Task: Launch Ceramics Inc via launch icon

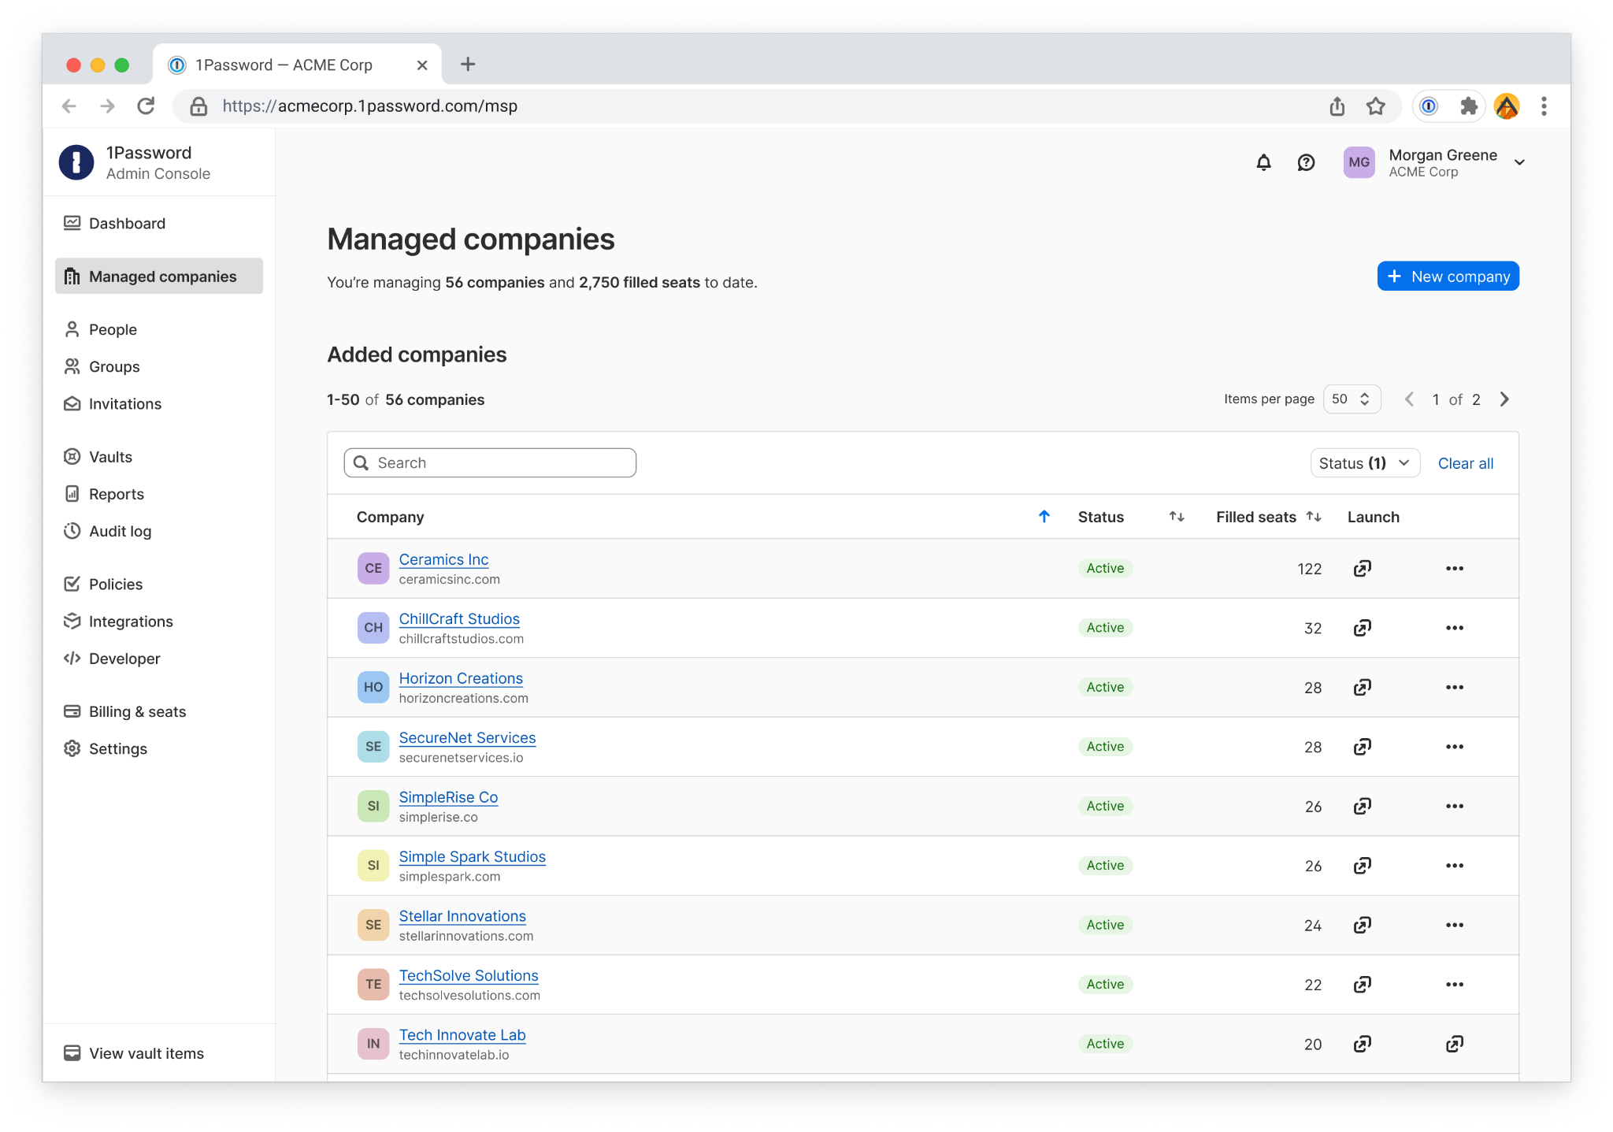Action: click(x=1362, y=568)
